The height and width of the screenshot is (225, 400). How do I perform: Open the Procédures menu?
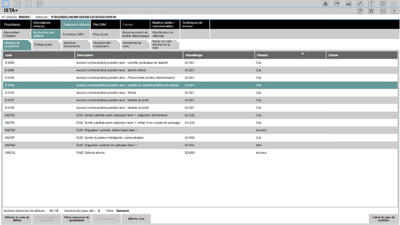(15, 24)
